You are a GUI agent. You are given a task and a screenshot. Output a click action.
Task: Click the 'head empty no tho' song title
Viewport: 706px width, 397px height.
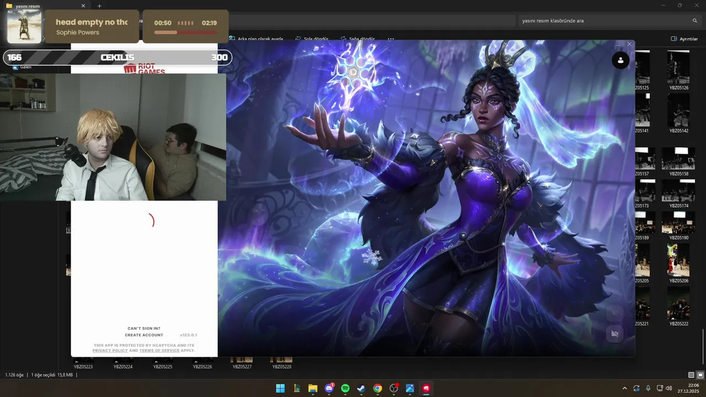(92, 22)
